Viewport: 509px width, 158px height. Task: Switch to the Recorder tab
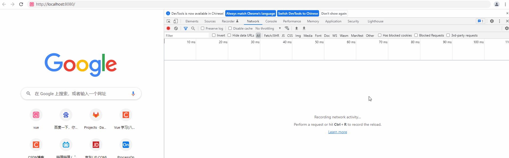pyautogui.click(x=230, y=21)
